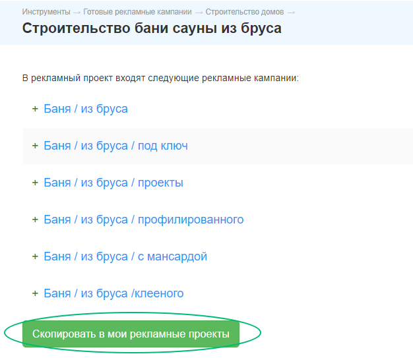
Task: Expand plus icon for 'под ключ' campaign
Action: tap(35, 146)
